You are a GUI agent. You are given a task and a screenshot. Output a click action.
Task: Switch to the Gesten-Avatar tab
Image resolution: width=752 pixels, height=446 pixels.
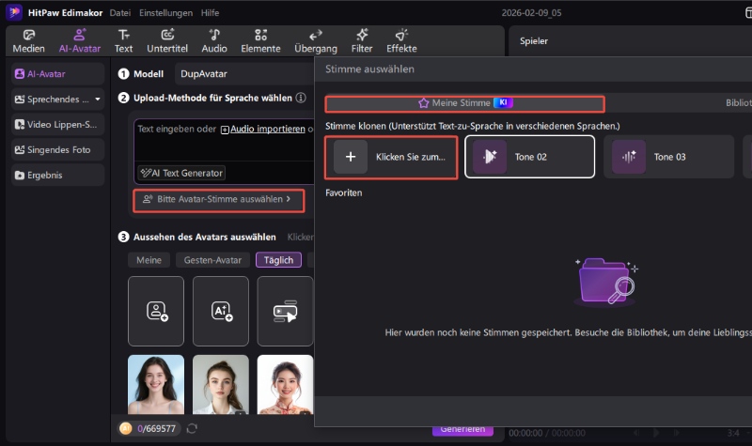pyautogui.click(x=212, y=260)
